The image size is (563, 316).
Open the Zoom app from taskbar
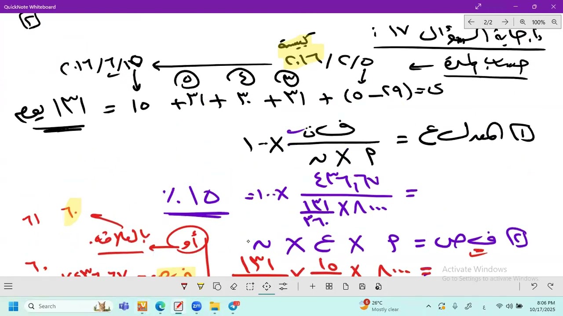196,306
